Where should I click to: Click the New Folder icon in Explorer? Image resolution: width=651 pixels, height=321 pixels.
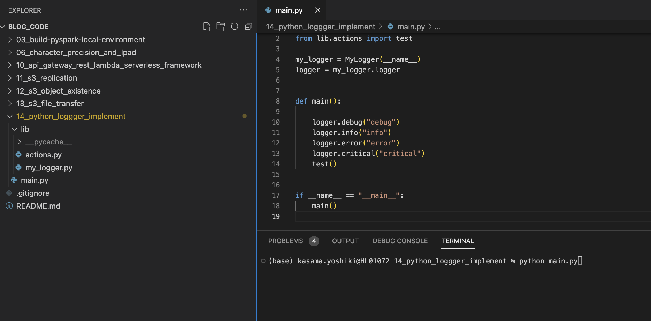point(221,27)
